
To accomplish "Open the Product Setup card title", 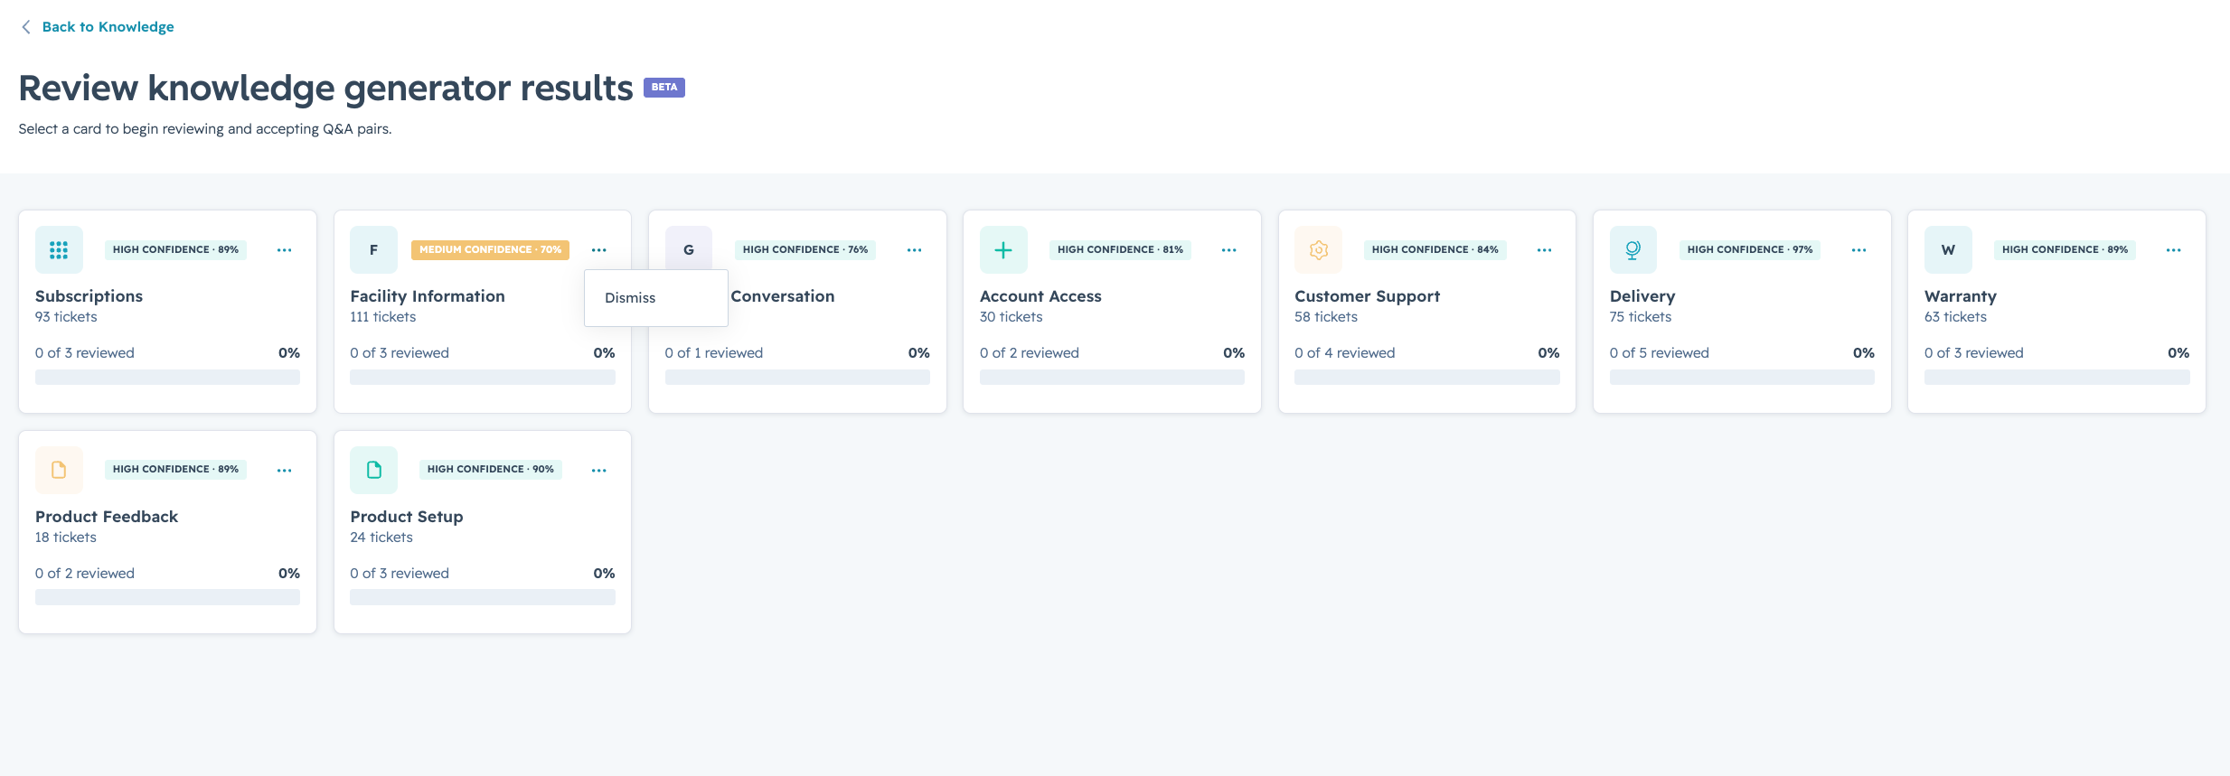I will (407, 517).
